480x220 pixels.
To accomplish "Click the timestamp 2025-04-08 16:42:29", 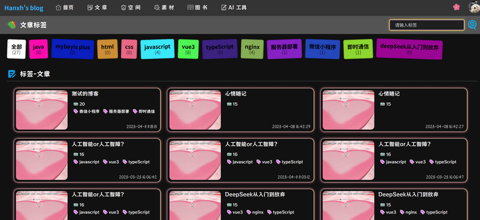I will (x=291, y=126).
